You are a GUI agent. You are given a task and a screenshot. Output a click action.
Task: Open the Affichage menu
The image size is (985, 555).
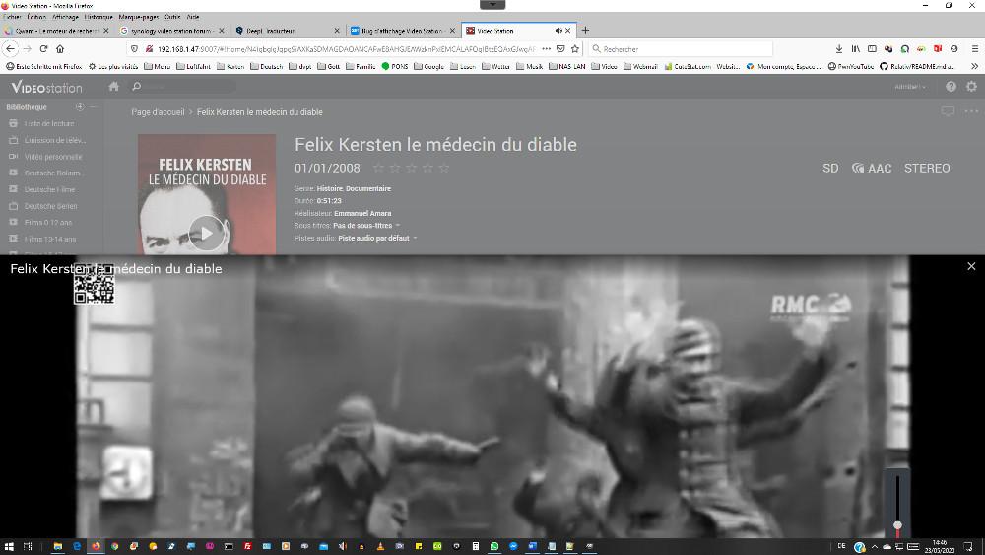(65, 17)
